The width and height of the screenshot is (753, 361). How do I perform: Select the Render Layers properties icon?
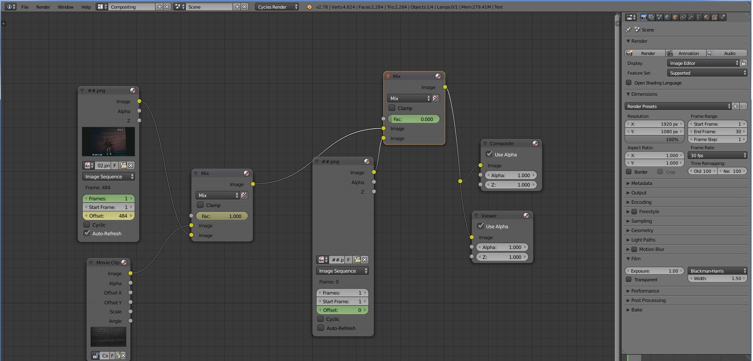(651, 17)
